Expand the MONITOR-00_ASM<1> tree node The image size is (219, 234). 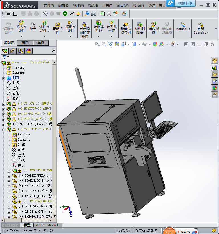tap(3, 109)
